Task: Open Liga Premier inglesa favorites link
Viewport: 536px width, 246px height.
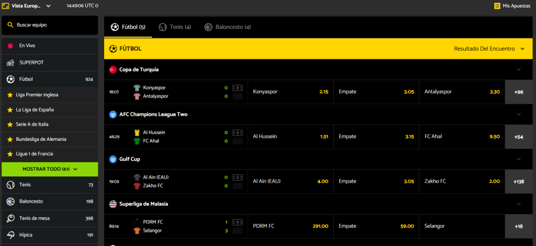Action: (x=50, y=95)
